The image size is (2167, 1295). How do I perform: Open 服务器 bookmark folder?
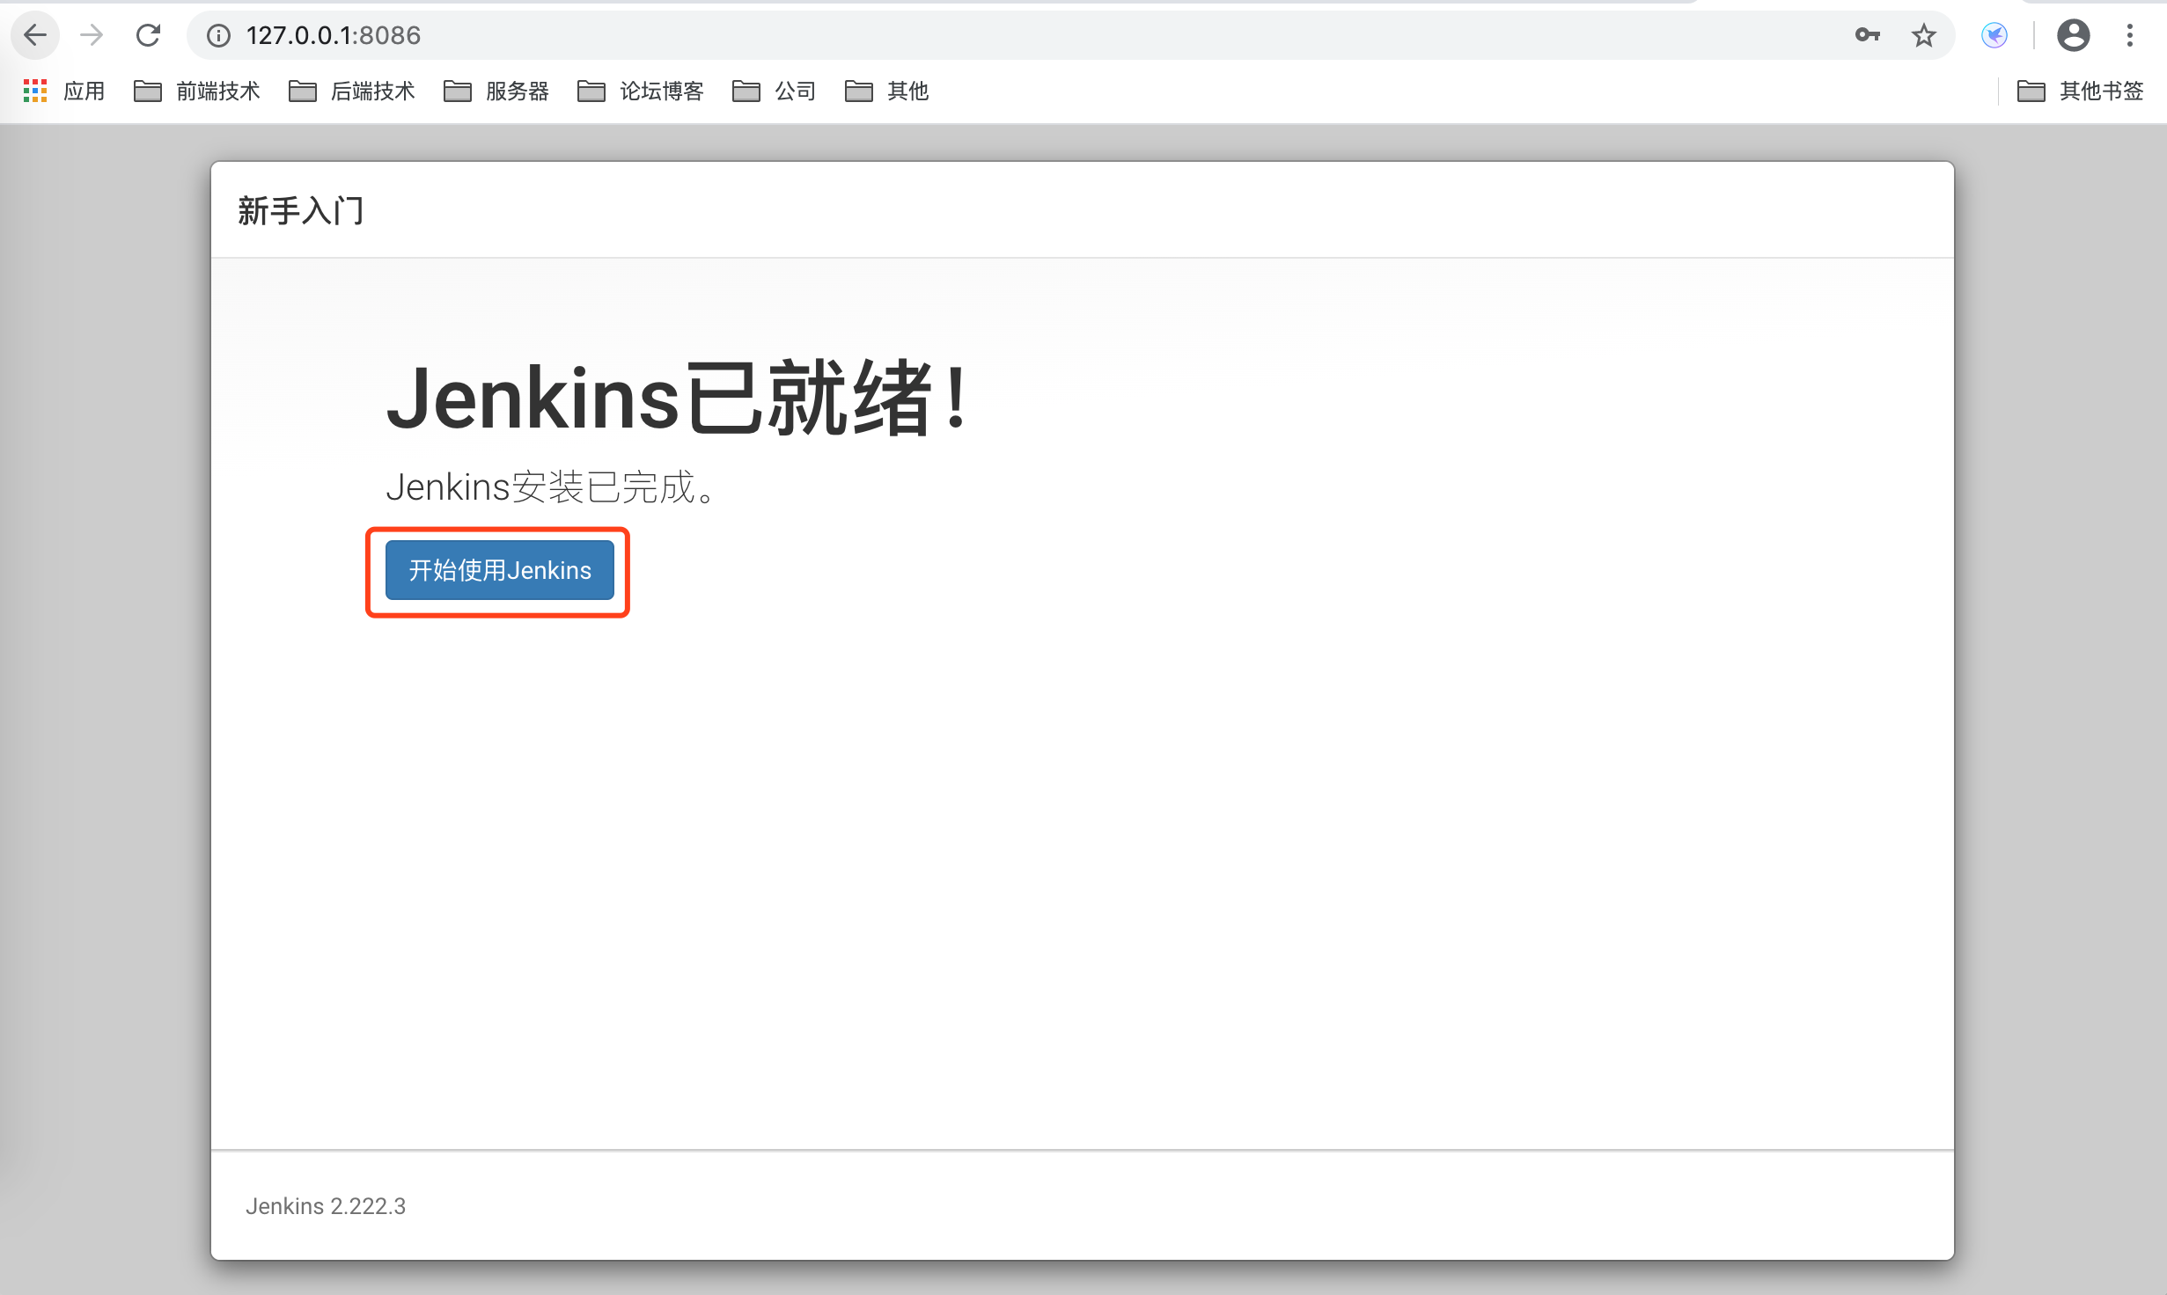(x=496, y=91)
